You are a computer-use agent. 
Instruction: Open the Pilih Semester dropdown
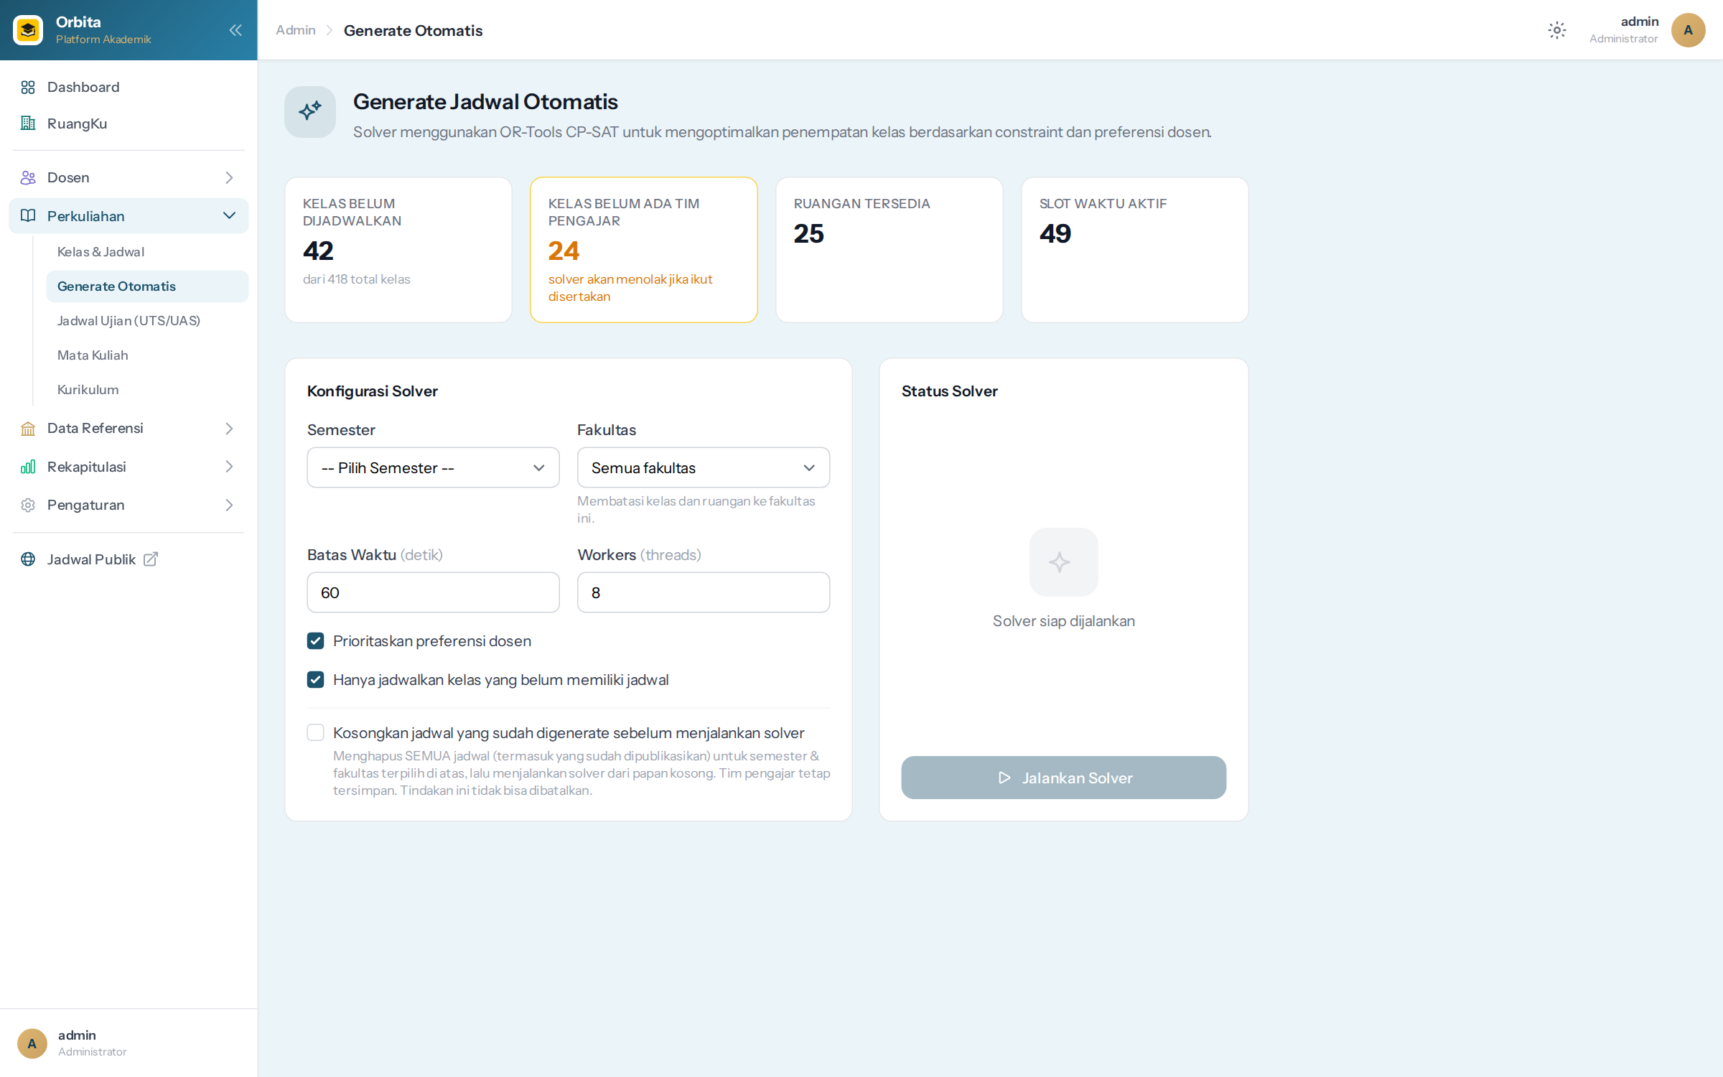click(x=433, y=468)
